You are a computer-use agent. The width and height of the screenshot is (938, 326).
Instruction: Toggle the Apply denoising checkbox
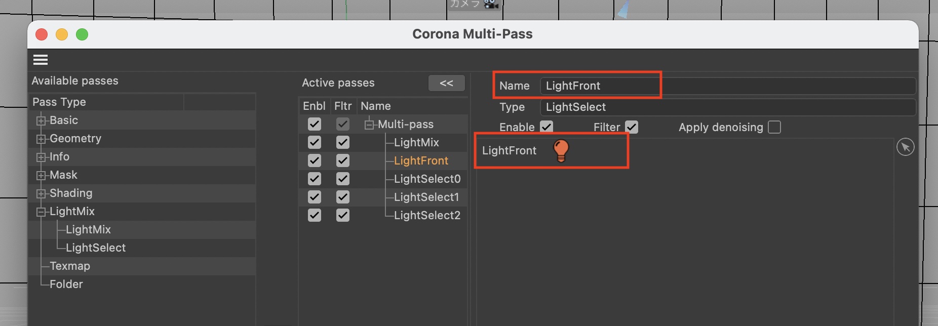[774, 127]
